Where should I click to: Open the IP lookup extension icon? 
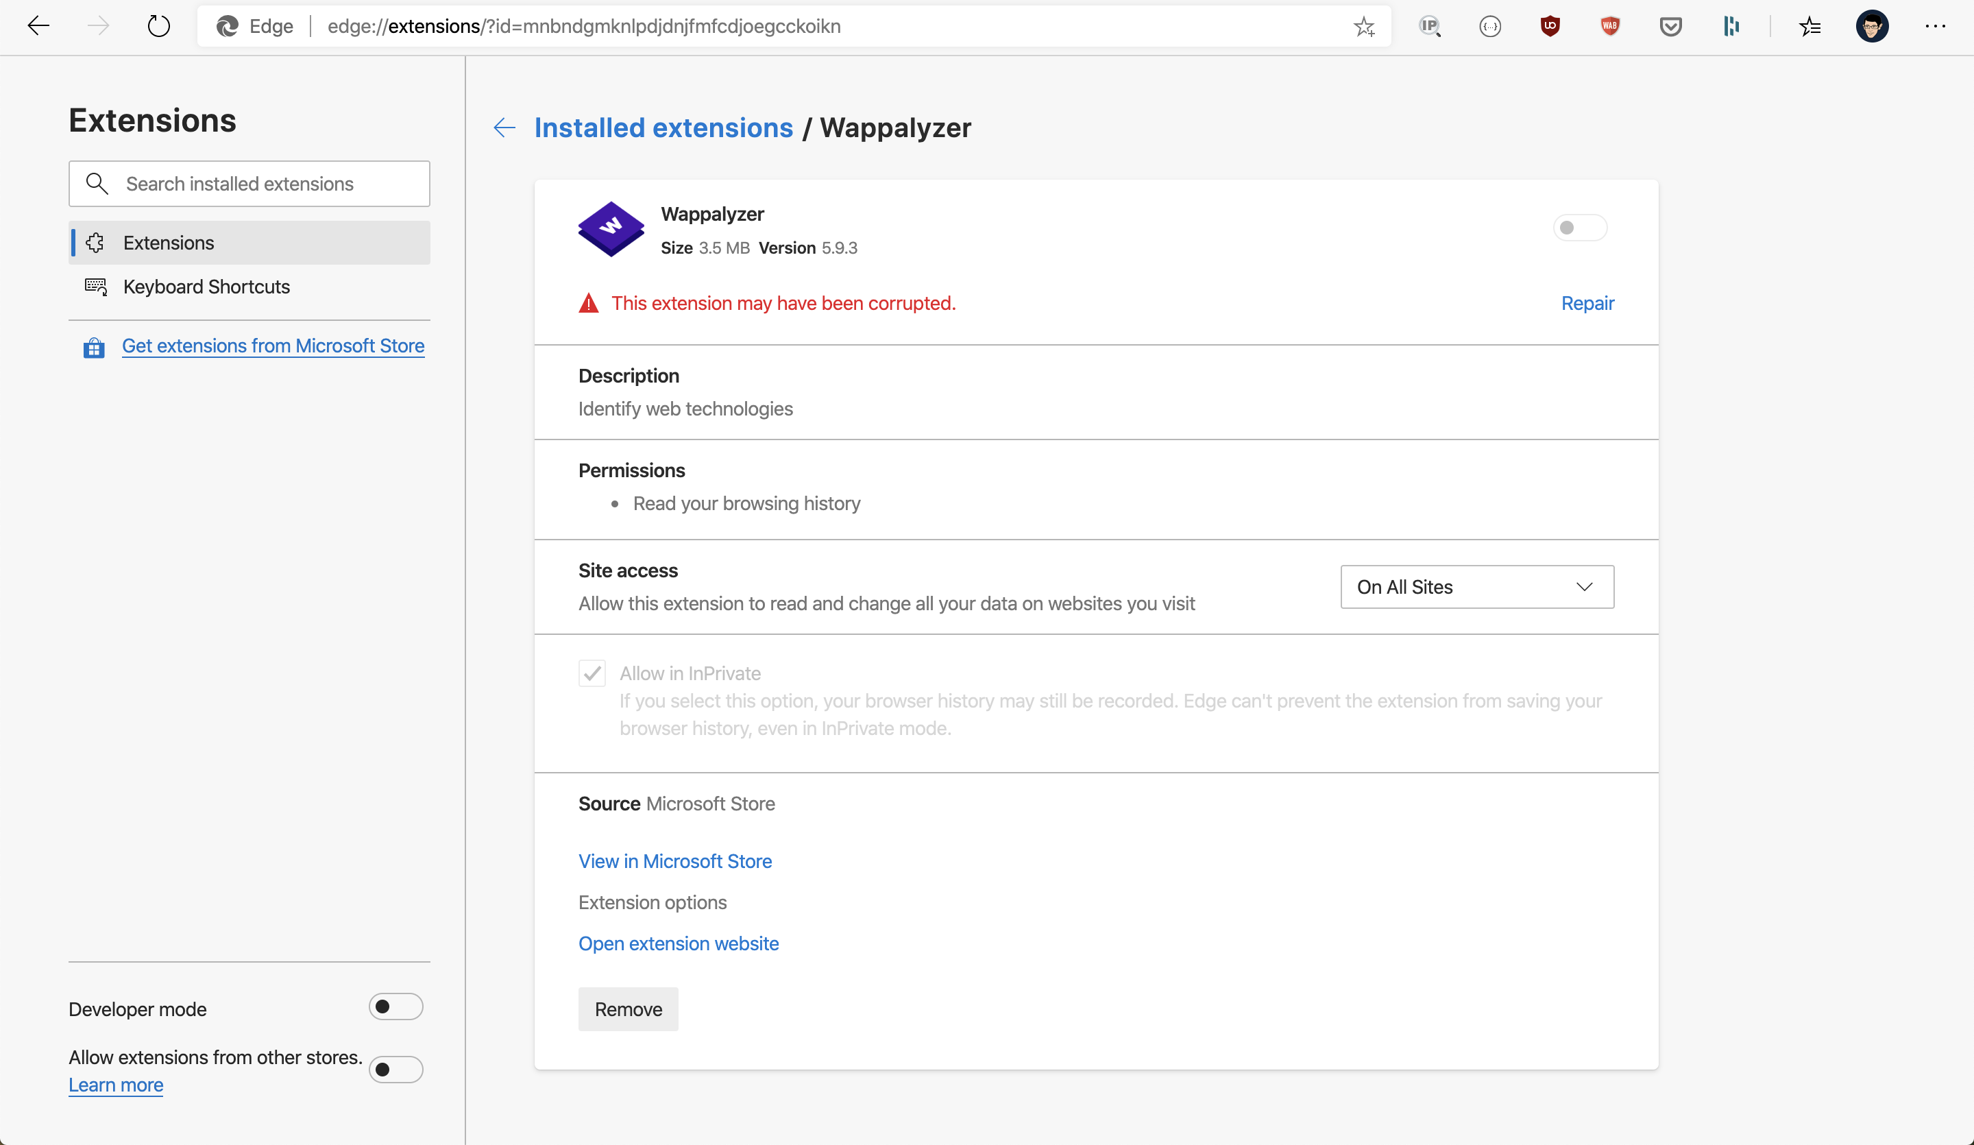[x=1430, y=26]
